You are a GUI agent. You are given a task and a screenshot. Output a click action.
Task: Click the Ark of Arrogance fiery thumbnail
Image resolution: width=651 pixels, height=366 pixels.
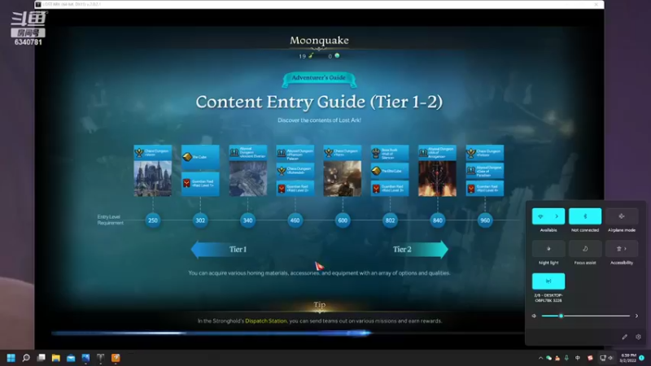(437, 178)
